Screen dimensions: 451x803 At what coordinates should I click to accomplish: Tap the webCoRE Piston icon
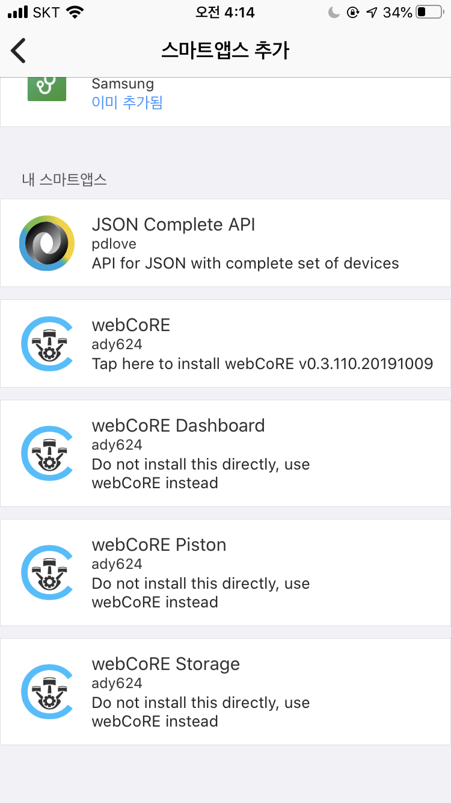(x=47, y=572)
